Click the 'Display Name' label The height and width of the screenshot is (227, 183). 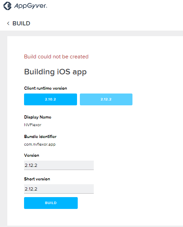(x=38, y=117)
